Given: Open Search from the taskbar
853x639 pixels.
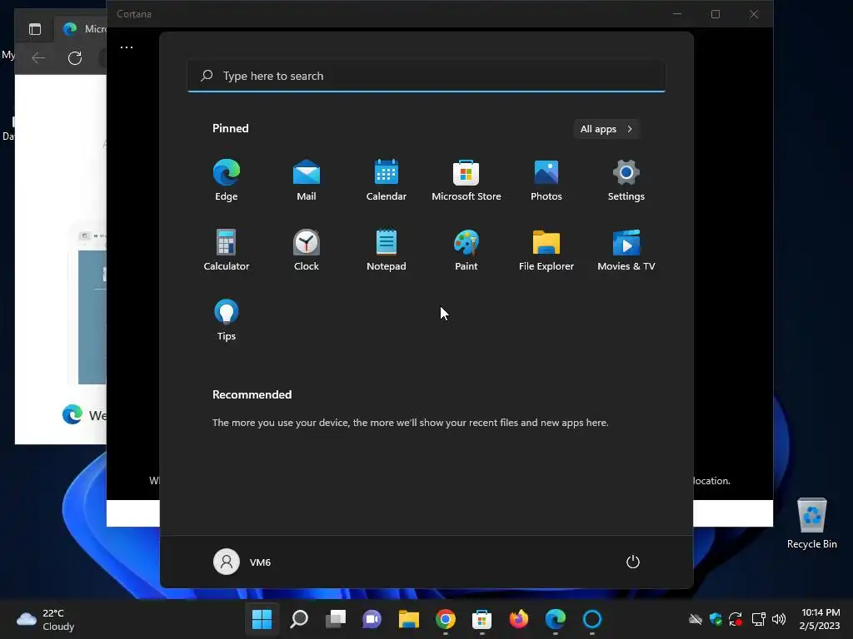Looking at the screenshot, I should pyautogui.click(x=299, y=619).
